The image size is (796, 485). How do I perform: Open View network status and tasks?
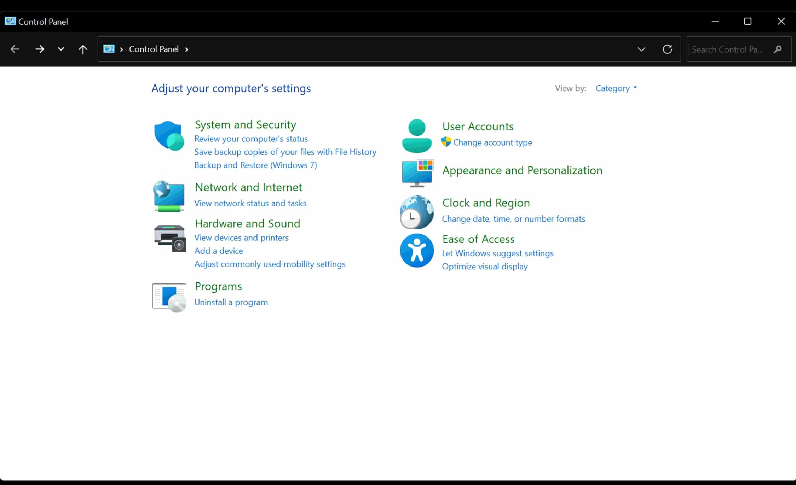point(250,203)
